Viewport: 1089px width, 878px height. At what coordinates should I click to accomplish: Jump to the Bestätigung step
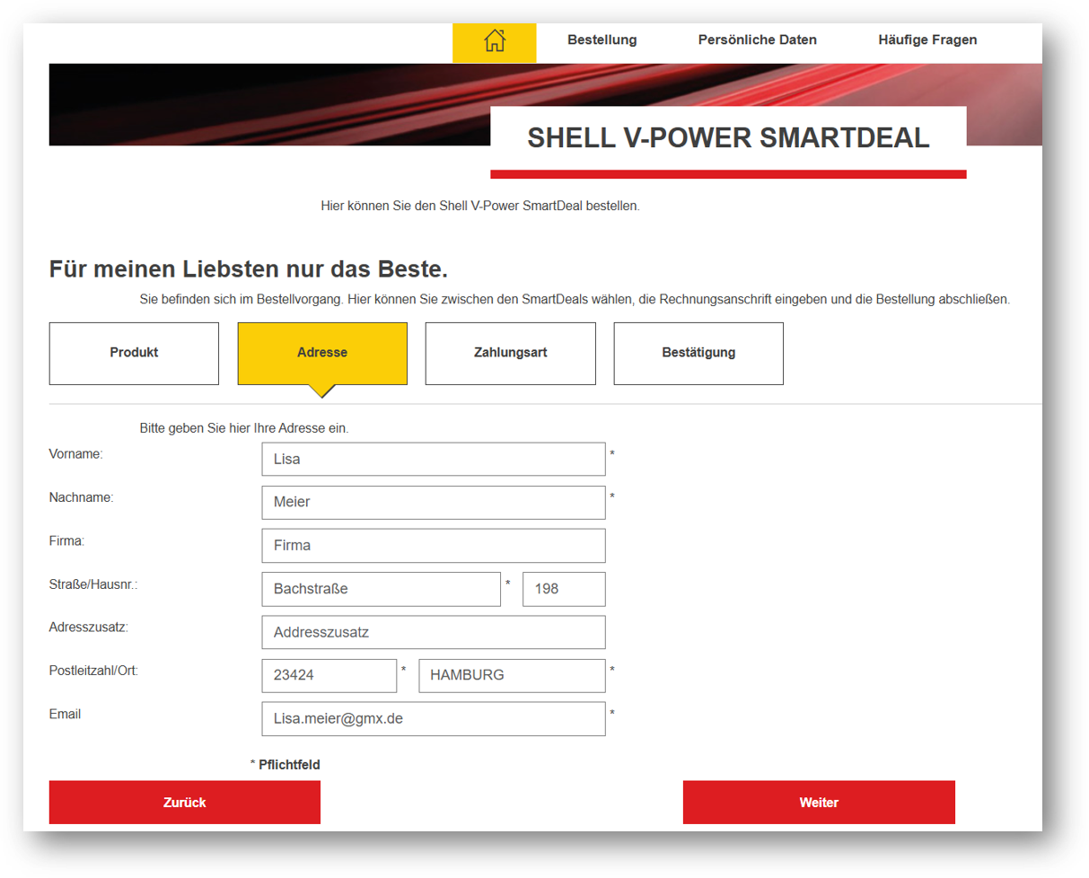tap(698, 353)
